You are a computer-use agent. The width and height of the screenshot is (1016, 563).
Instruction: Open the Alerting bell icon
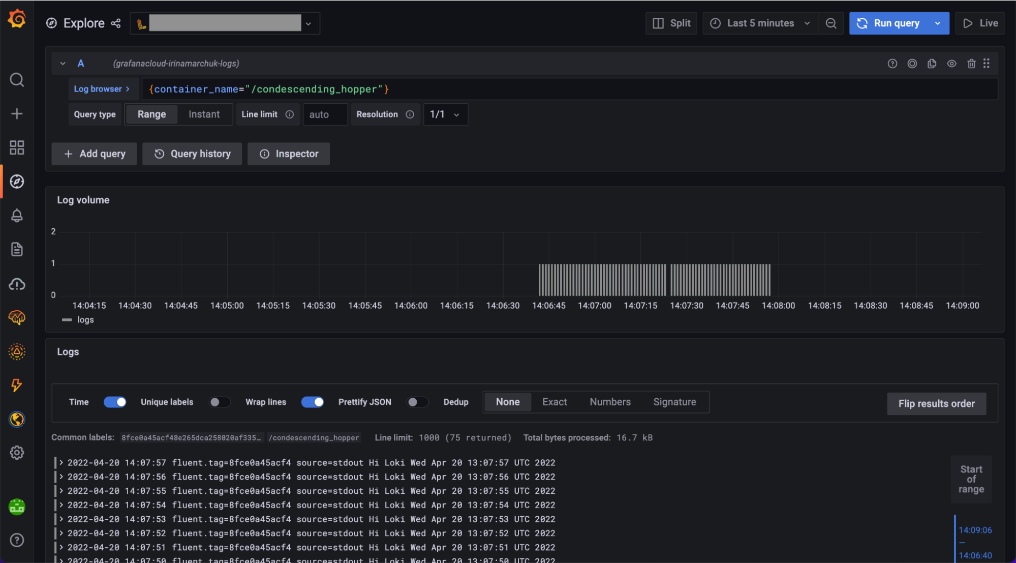17,216
